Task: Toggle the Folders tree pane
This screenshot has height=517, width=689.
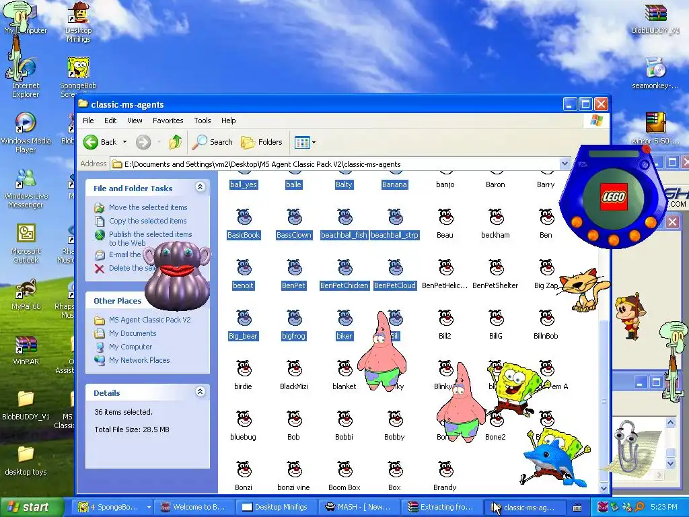Action: pos(262,142)
